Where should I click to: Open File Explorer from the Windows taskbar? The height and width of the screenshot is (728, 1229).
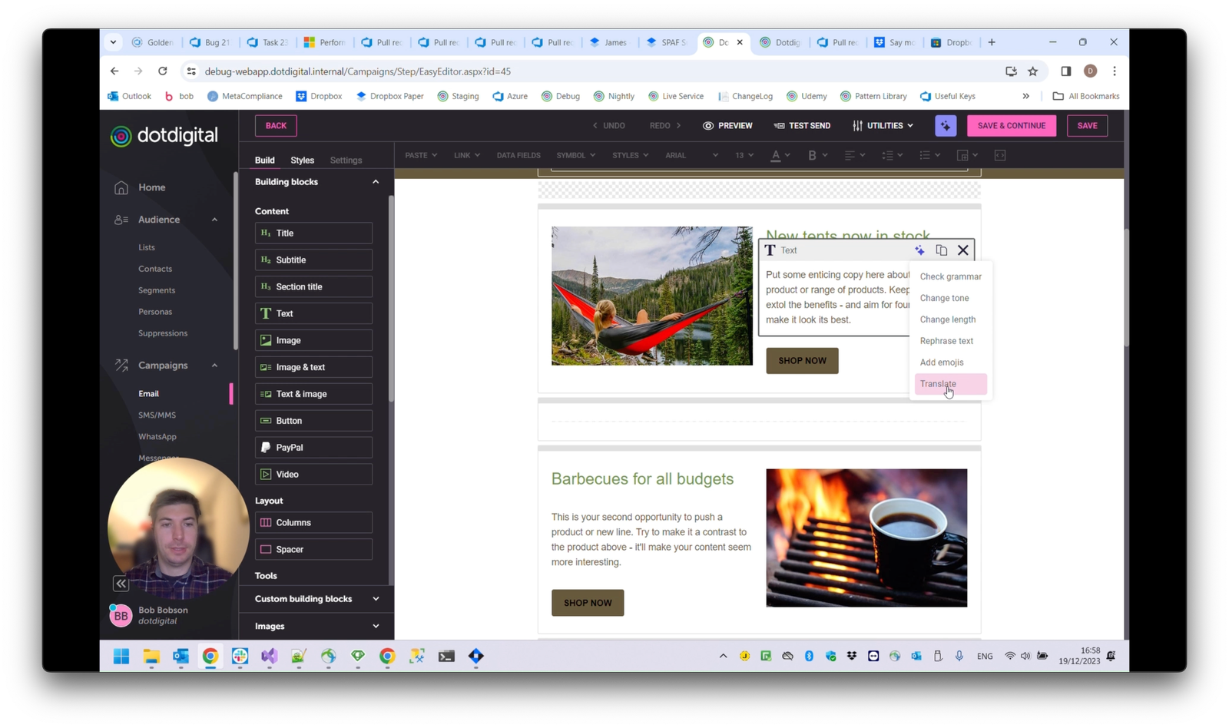(151, 657)
